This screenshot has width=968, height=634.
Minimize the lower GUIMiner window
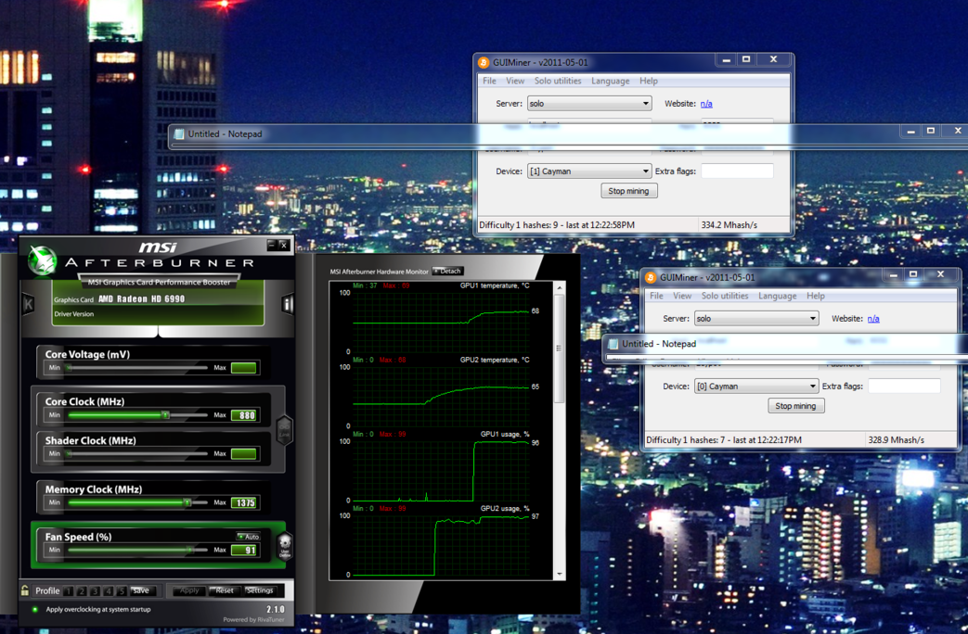coord(894,274)
